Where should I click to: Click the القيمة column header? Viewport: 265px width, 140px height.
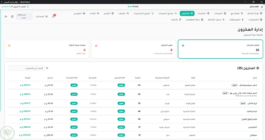(28, 78)
